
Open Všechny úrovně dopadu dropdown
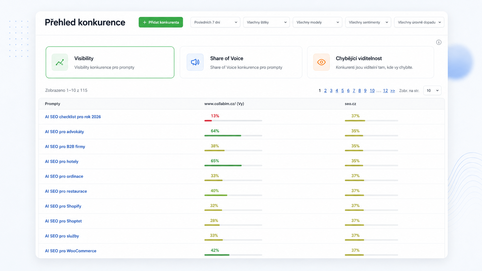419,22
